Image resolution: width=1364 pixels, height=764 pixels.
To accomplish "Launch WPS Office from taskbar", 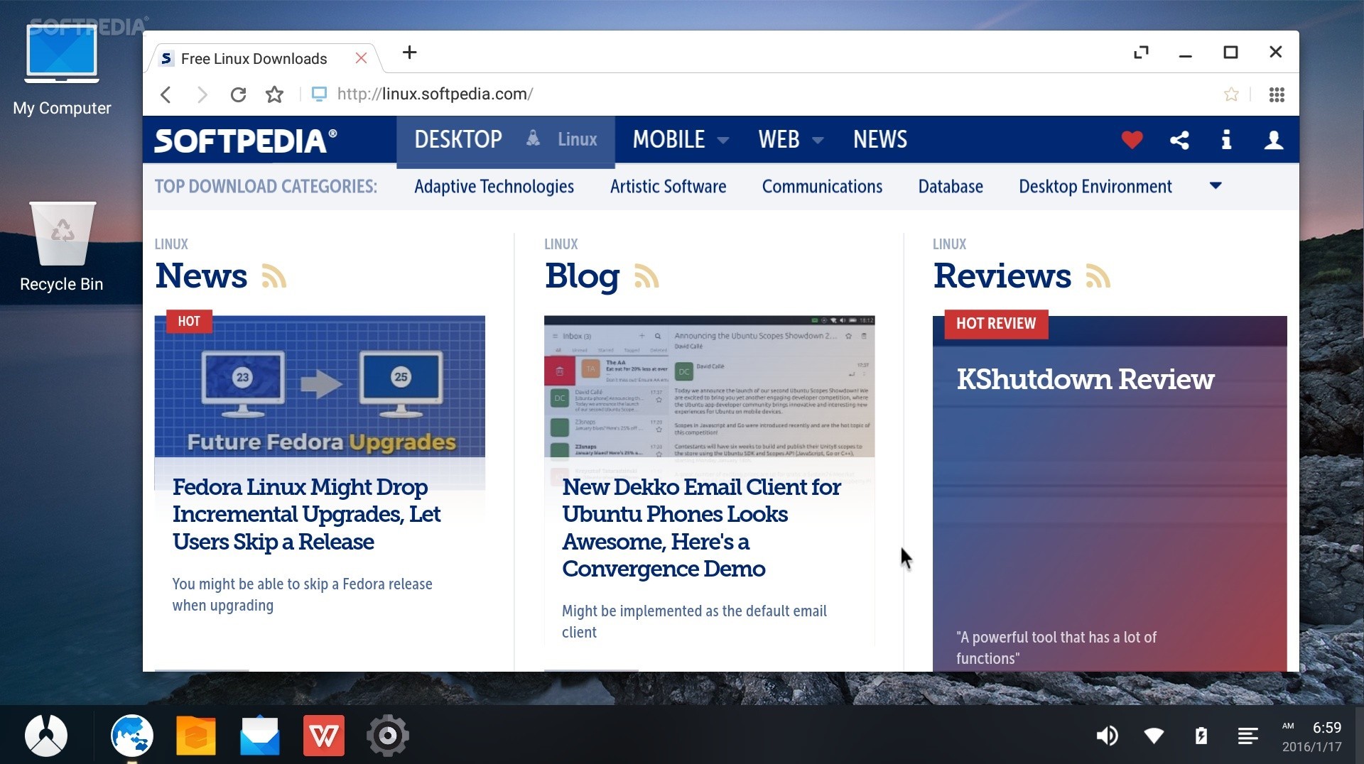I will coord(324,735).
